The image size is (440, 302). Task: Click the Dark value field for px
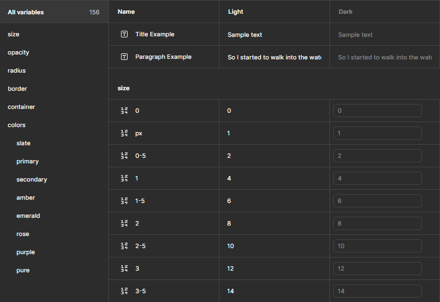(x=377, y=133)
